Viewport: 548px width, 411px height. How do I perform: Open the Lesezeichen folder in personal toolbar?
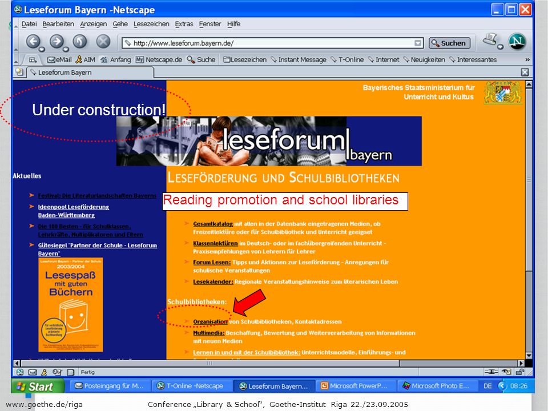point(245,60)
